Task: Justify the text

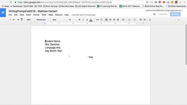Action: tap(118, 20)
